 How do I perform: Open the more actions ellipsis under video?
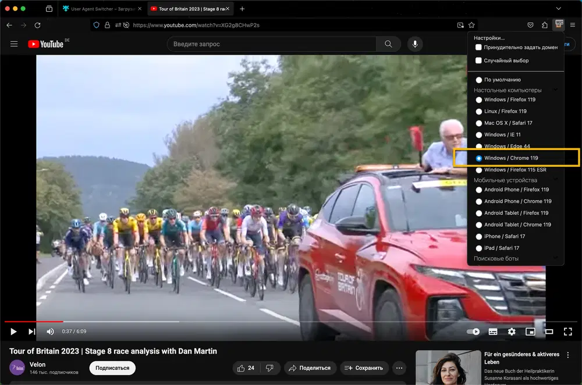[399, 368]
